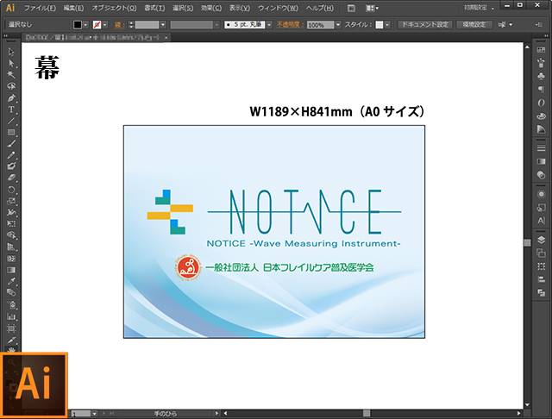The width and height of the screenshot is (552, 419).
Task: Select the Type tool
Action: [x=11, y=109]
